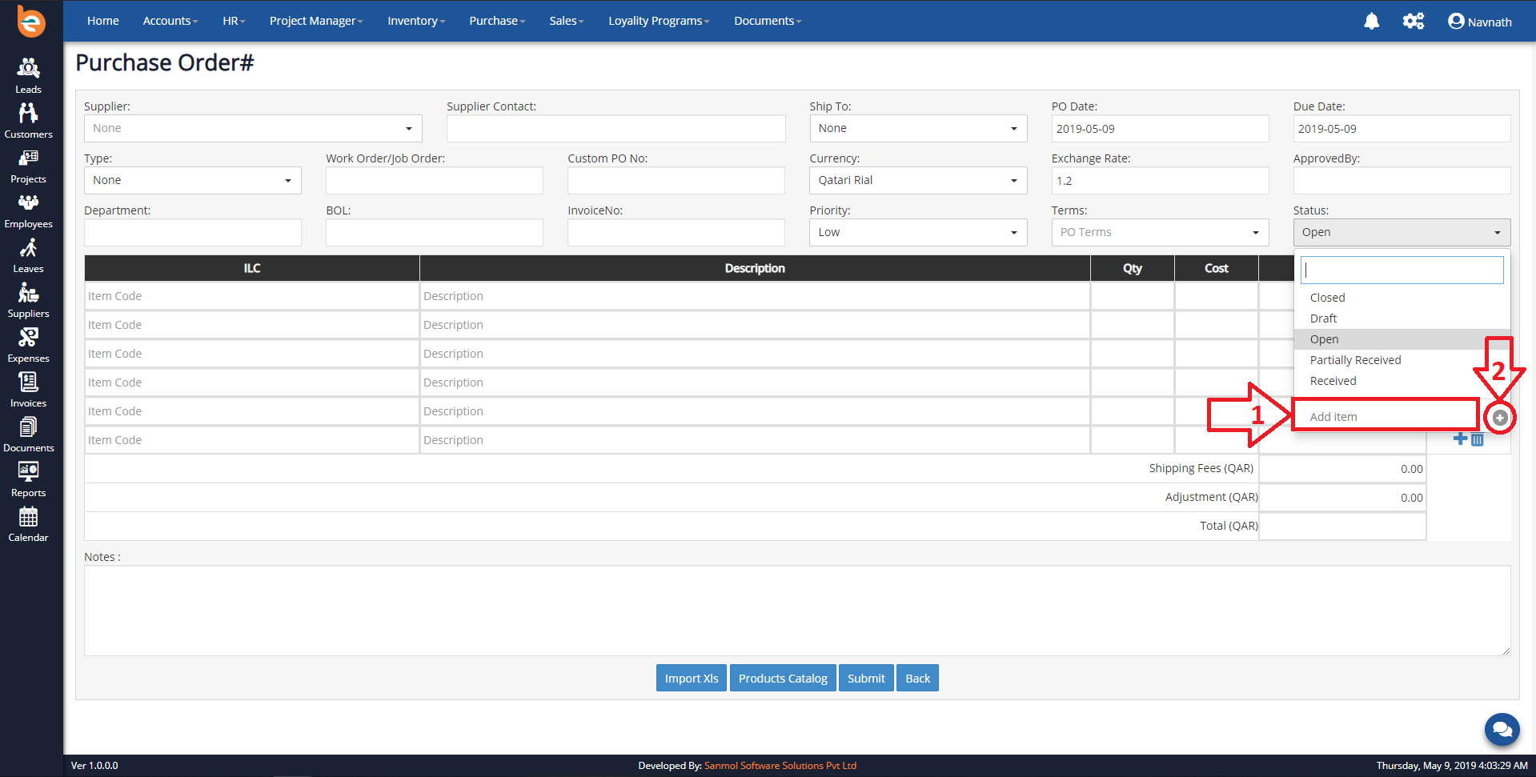Viewport: 1536px width, 777px height.
Task: Click the Add item input field
Action: 1386,417
